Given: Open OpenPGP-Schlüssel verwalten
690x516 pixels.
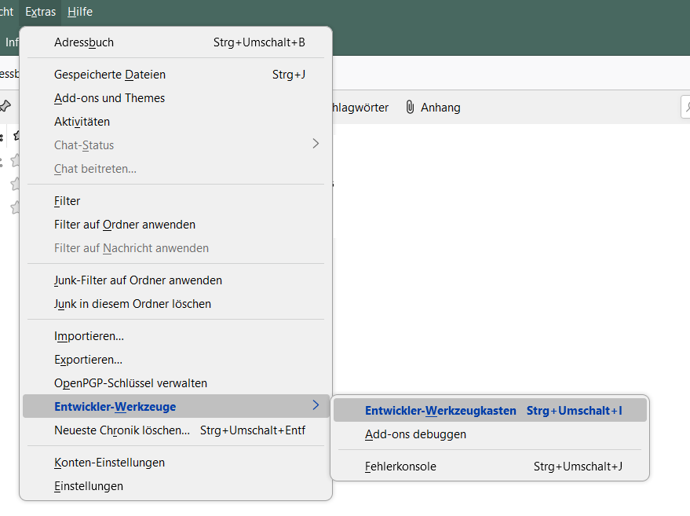Looking at the screenshot, I should pyautogui.click(x=130, y=383).
